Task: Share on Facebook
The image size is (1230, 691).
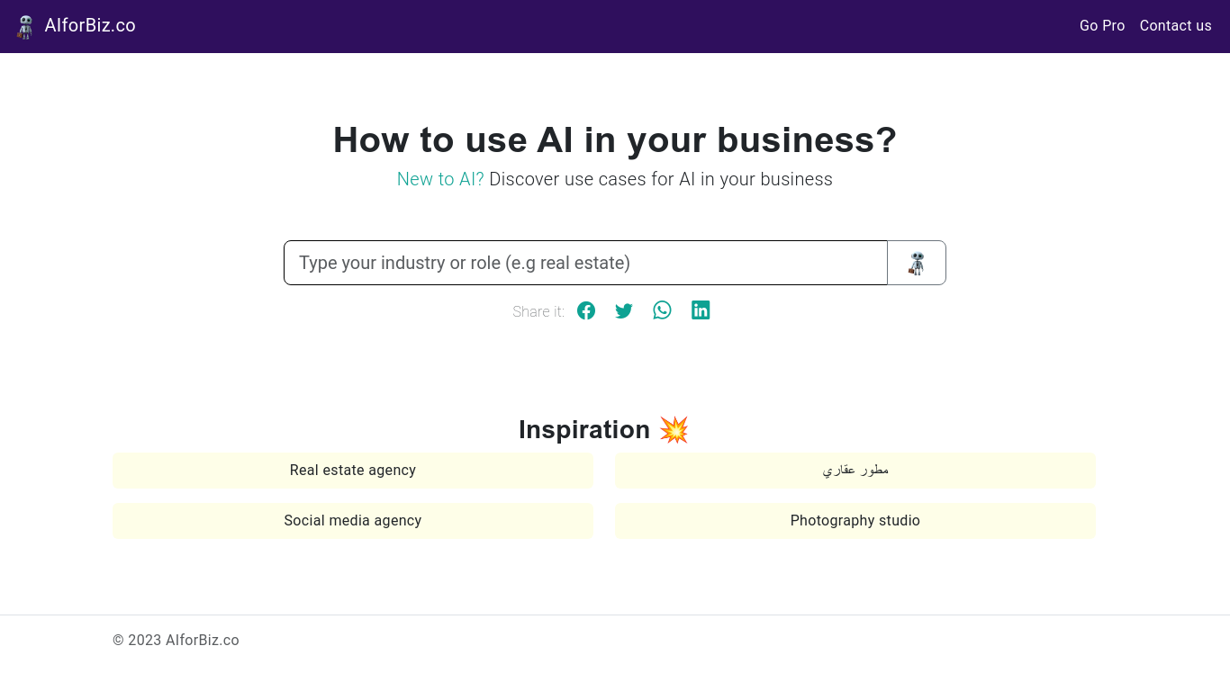Action: 586,310
